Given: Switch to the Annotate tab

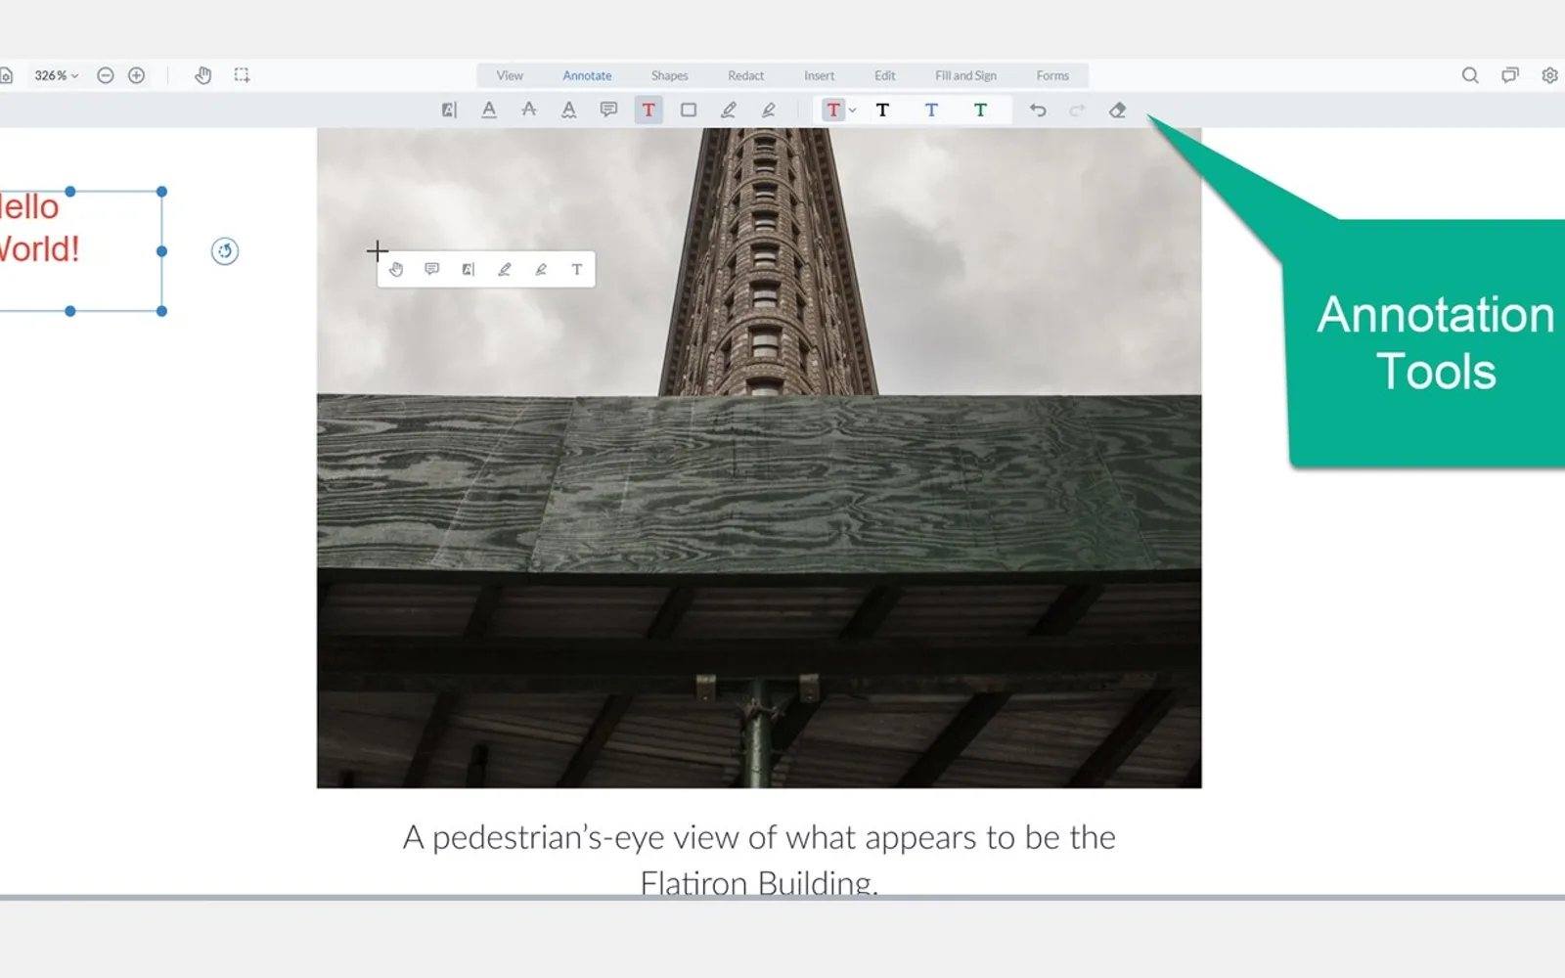Looking at the screenshot, I should pyautogui.click(x=587, y=75).
